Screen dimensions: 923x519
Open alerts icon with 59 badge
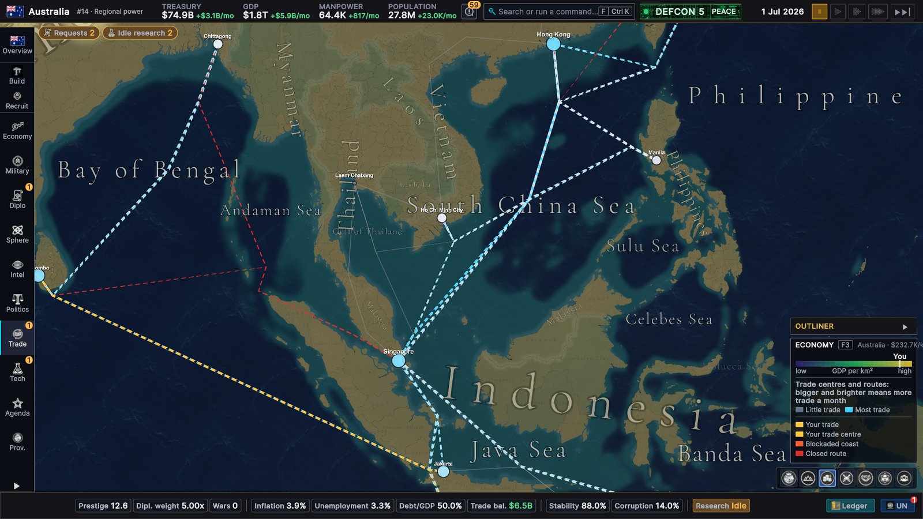[470, 10]
